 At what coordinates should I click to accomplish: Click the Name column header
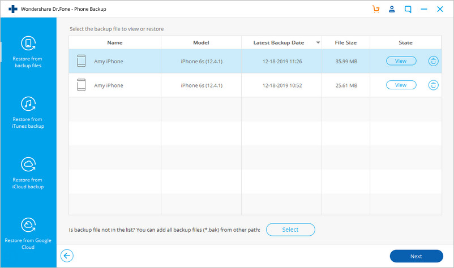tap(115, 42)
